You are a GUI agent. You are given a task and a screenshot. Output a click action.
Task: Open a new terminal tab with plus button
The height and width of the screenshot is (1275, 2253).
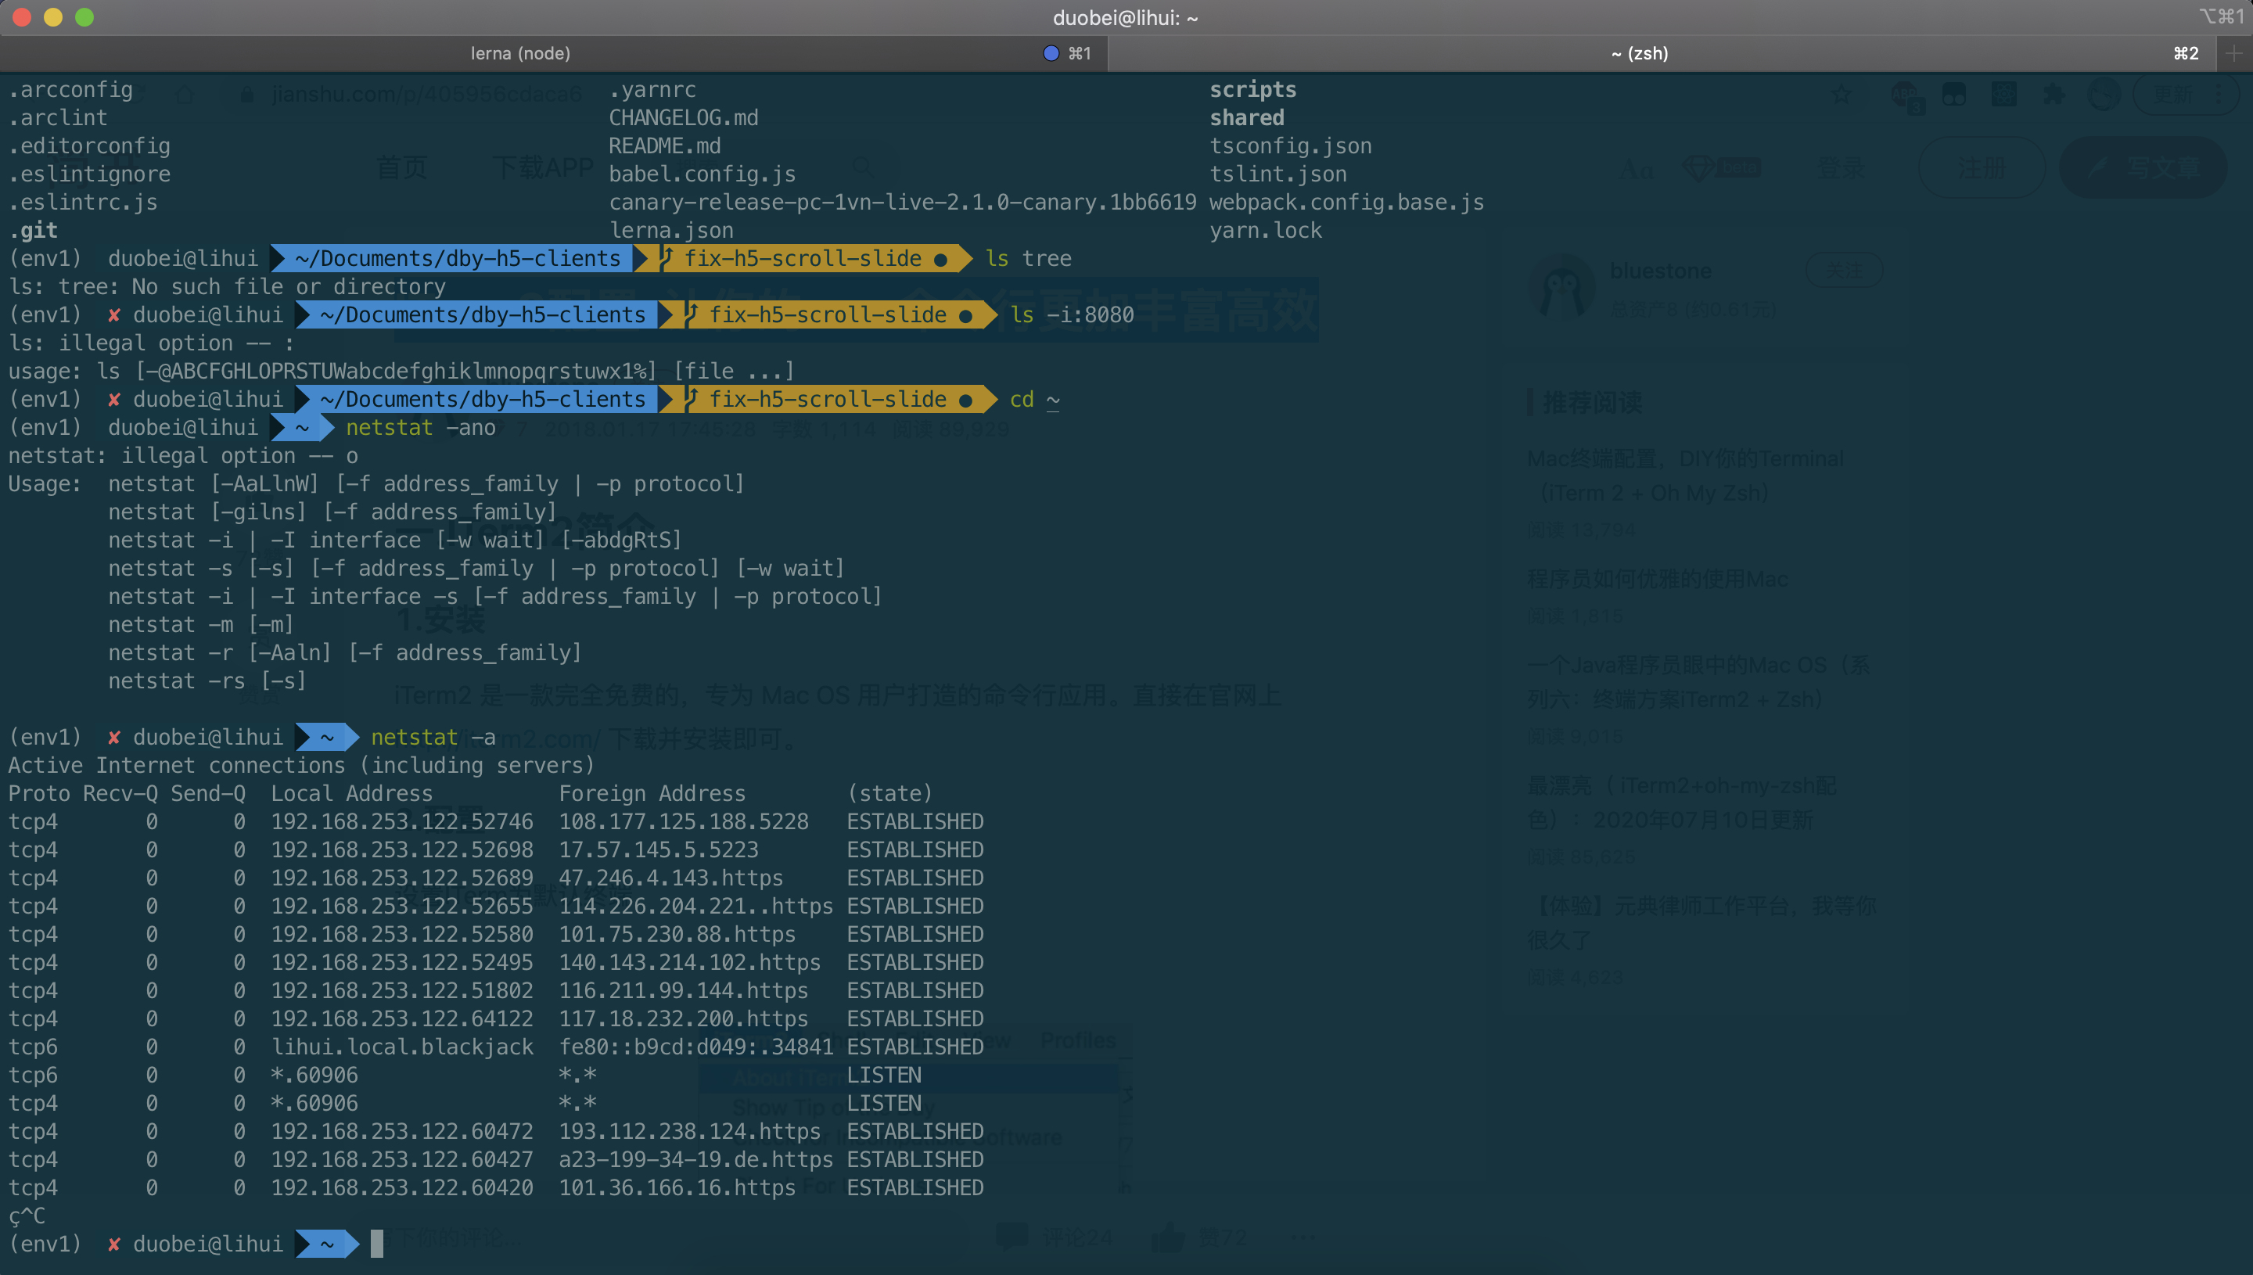pyautogui.click(x=2233, y=53)
